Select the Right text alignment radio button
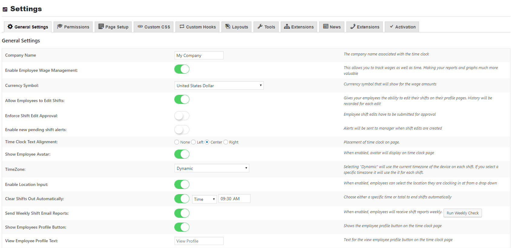The width and height of the screenshot is (511, 248). 226,142
